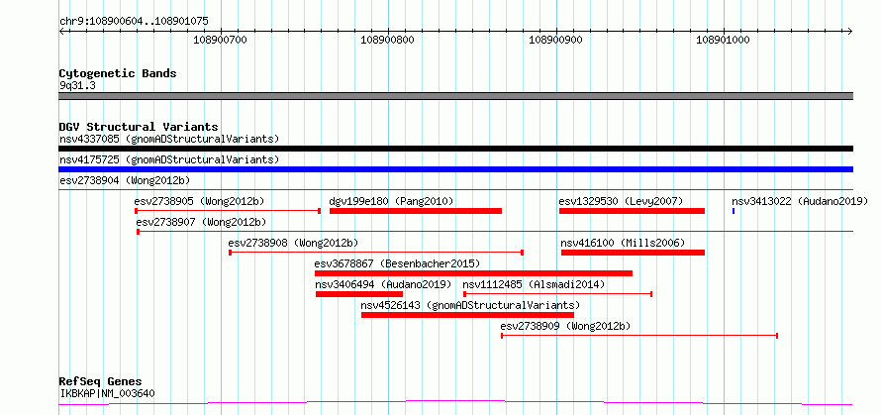The height and width of the screenshot is (415, 881).
Task: Click the esv2738909 (Wong2012b) label
Action: pos(565,326)
